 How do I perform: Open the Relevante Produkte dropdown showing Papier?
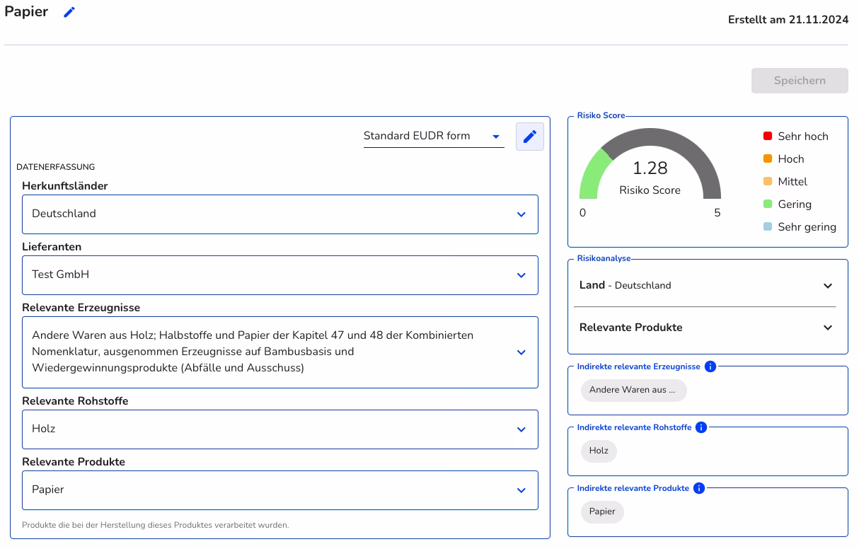[x=279, y=490]
